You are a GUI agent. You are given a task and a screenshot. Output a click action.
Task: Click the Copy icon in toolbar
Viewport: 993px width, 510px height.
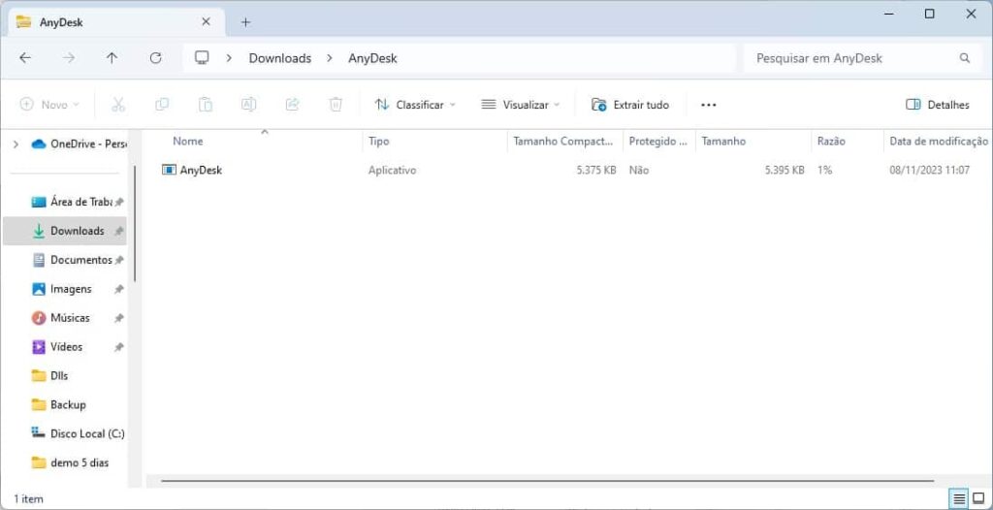pos(162,105)
